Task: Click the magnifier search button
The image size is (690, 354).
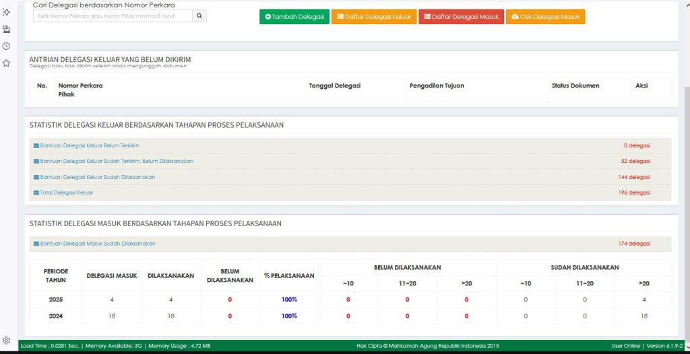Action: tap(199, 16)
